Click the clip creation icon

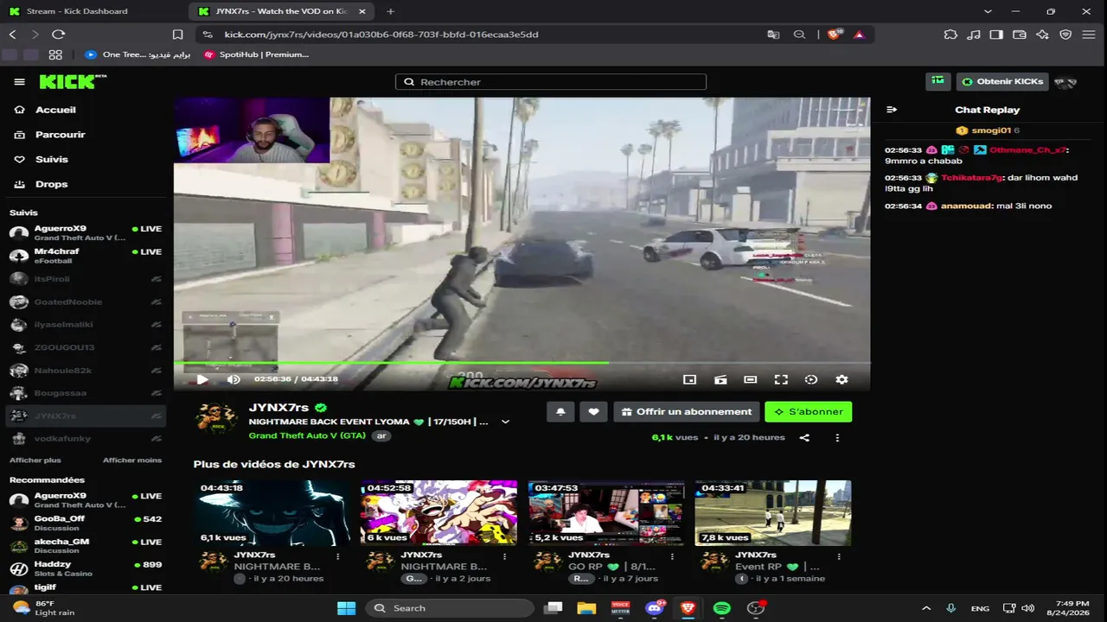pos(720,379)
